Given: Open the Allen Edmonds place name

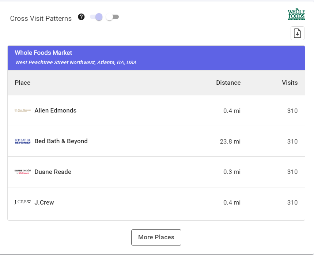Looking at the screenshot, I should tap(55, 111).
